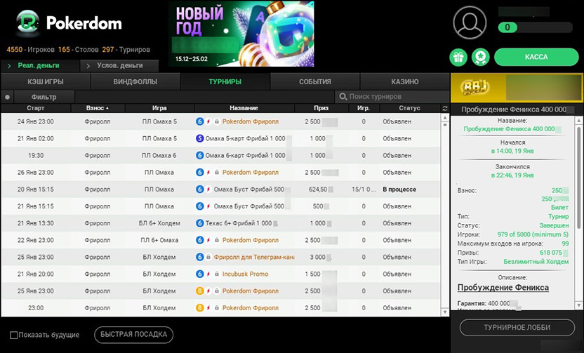Click the tournament list scroll down arrow

[x=445, y=312]
